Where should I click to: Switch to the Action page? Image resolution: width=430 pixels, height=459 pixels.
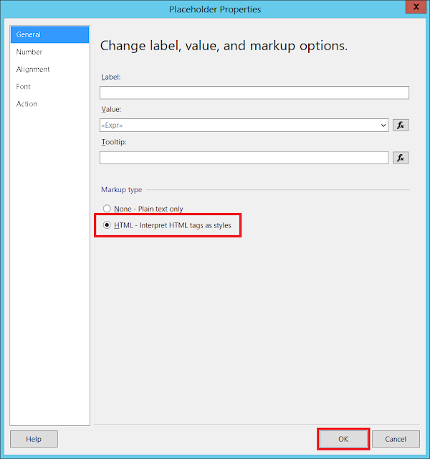(49, 104)
